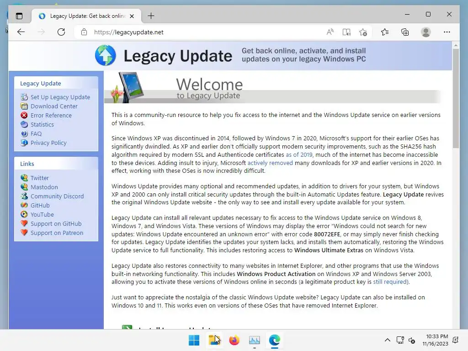Open Support on Patreon link
The height and width of the screenshot is (351, 468).
click(x=57, y=233)
